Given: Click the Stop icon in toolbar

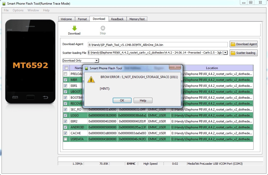Looking at the screenshot, I should pyautogui.click(x=103, y=28).
